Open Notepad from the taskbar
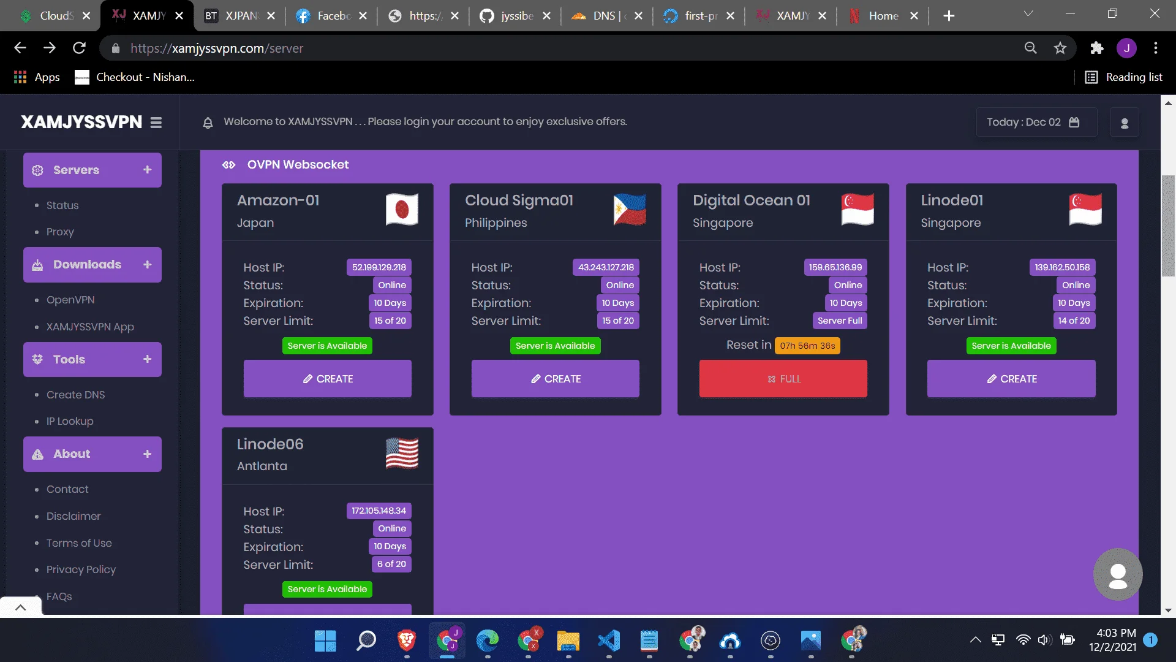 [x=649, y=641]
